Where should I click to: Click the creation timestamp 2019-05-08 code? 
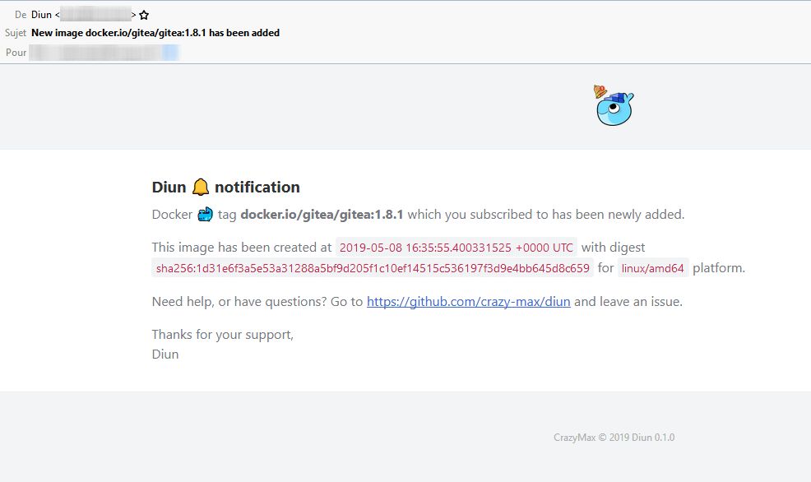pyautogui.click(x=456, y=247)
